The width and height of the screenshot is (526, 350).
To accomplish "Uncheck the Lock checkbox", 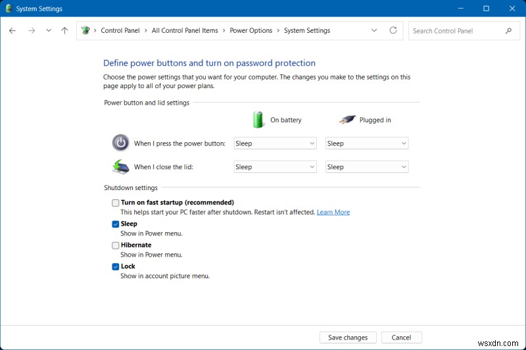I will point(116,266).
